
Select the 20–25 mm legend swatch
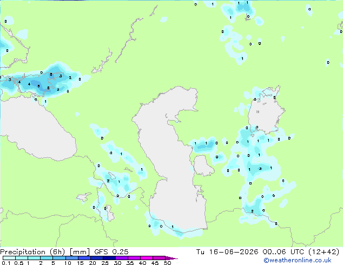(97, 258)
